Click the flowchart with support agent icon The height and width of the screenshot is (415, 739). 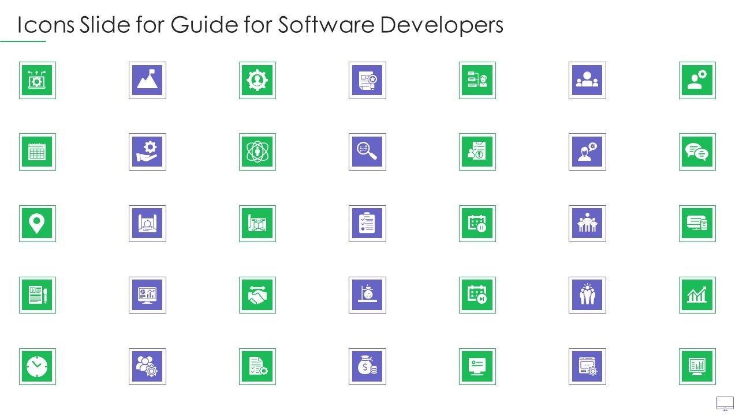477,80
